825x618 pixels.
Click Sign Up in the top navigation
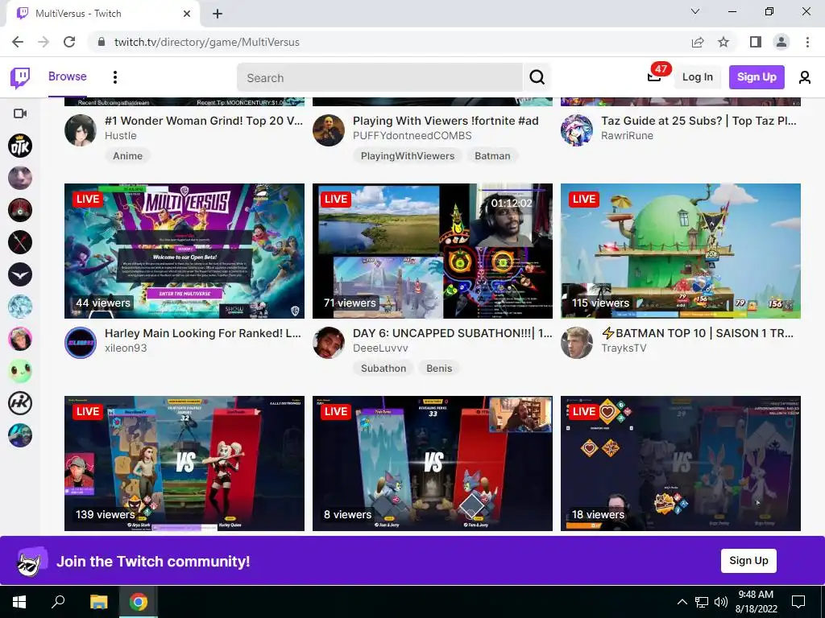click(756, 76)
